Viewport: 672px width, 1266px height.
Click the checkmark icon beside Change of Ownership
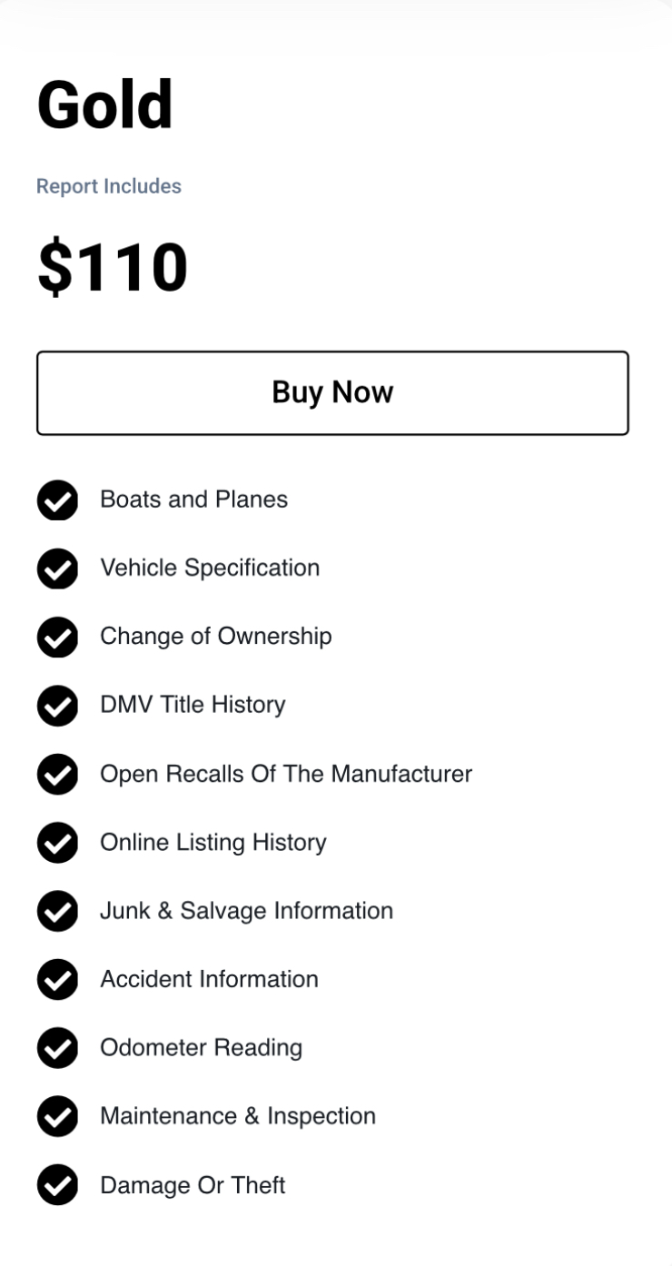pyautogui.click(x=57, y=637)
